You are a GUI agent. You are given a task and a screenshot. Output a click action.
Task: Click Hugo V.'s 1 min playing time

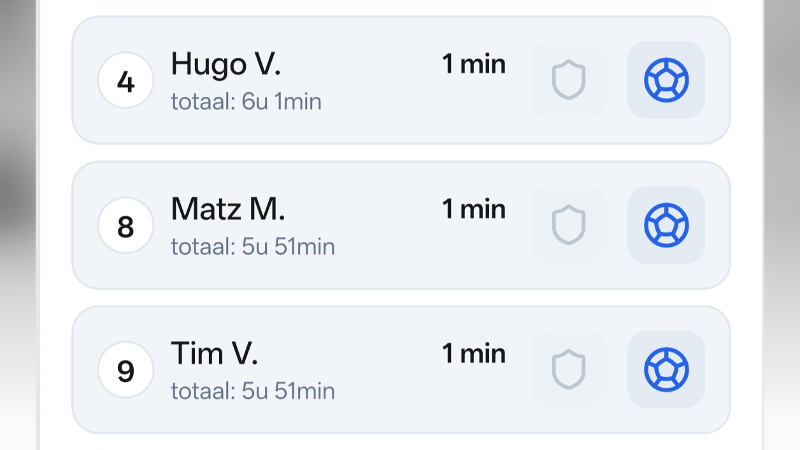[x=474, y=64]
